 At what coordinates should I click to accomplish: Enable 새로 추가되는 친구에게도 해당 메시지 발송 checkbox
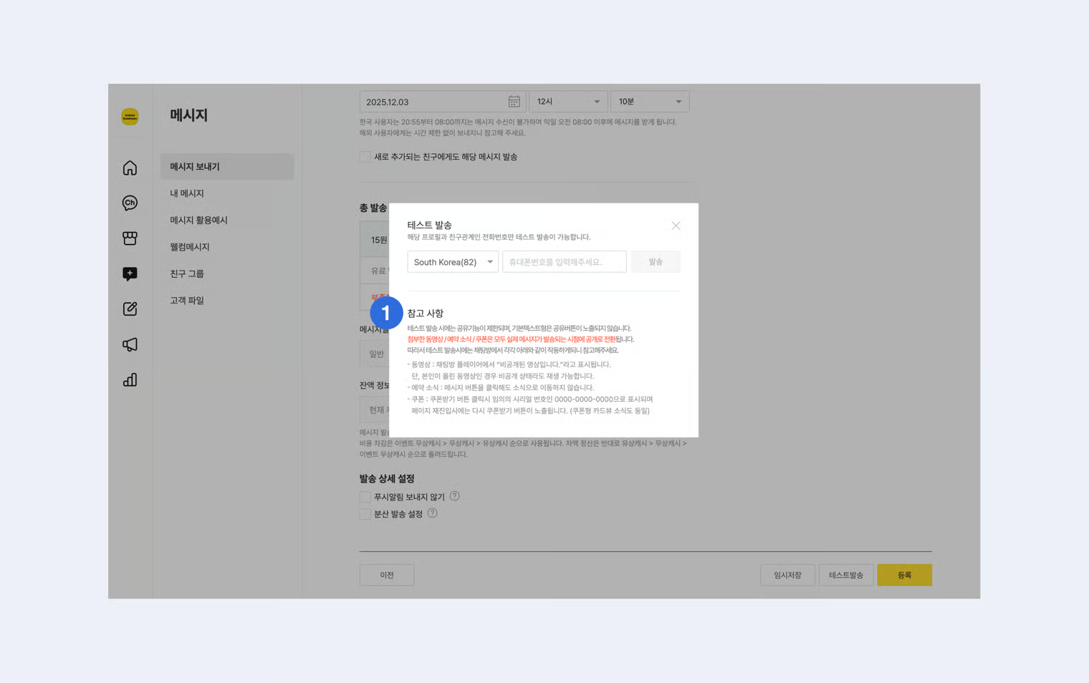(x=365, y=157)
